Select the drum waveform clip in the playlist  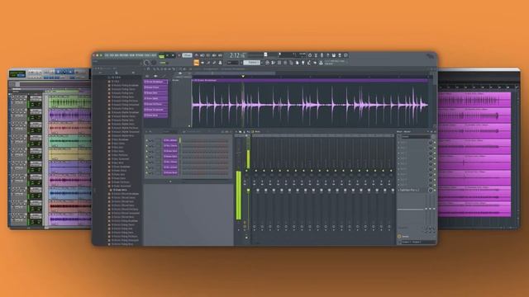311,105
